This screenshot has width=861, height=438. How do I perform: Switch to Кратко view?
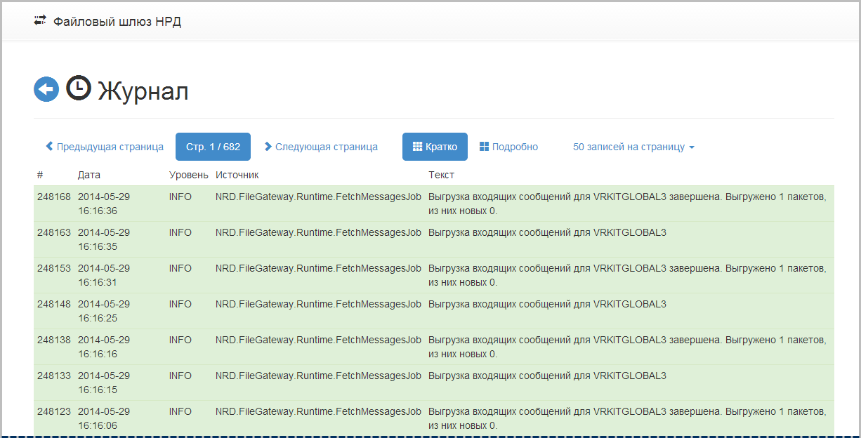click(435, 147)
